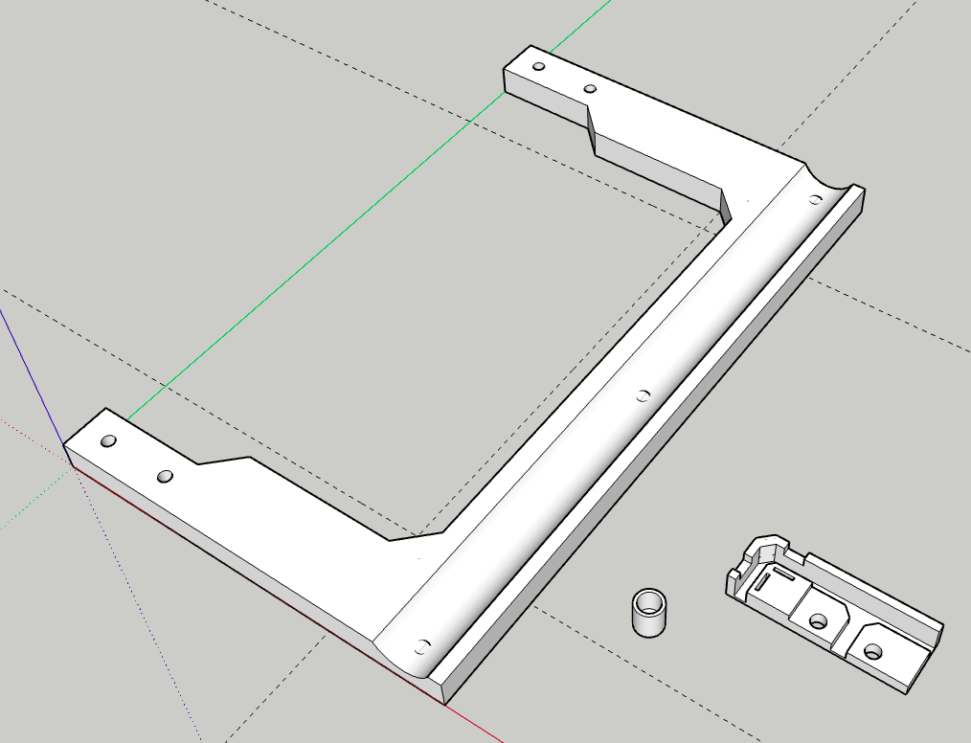Pick the hole at the tip of the near arm
This screenshot has width=971, height=743.
[x=108, y=441]
